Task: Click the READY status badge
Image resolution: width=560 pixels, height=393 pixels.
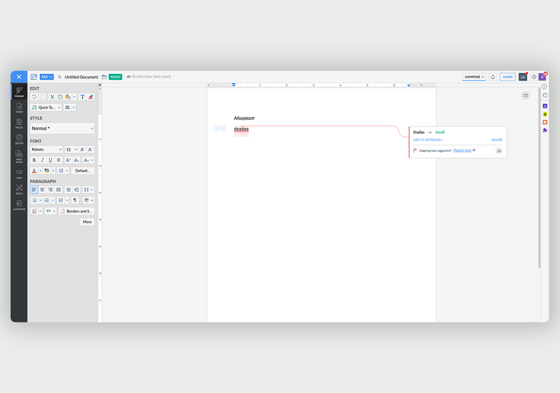Action: click(115, 77)
